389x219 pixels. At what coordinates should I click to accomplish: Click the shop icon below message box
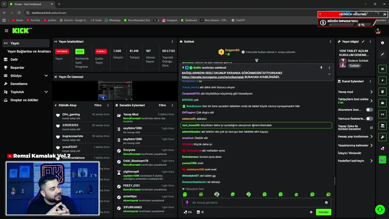pos(198,212)
